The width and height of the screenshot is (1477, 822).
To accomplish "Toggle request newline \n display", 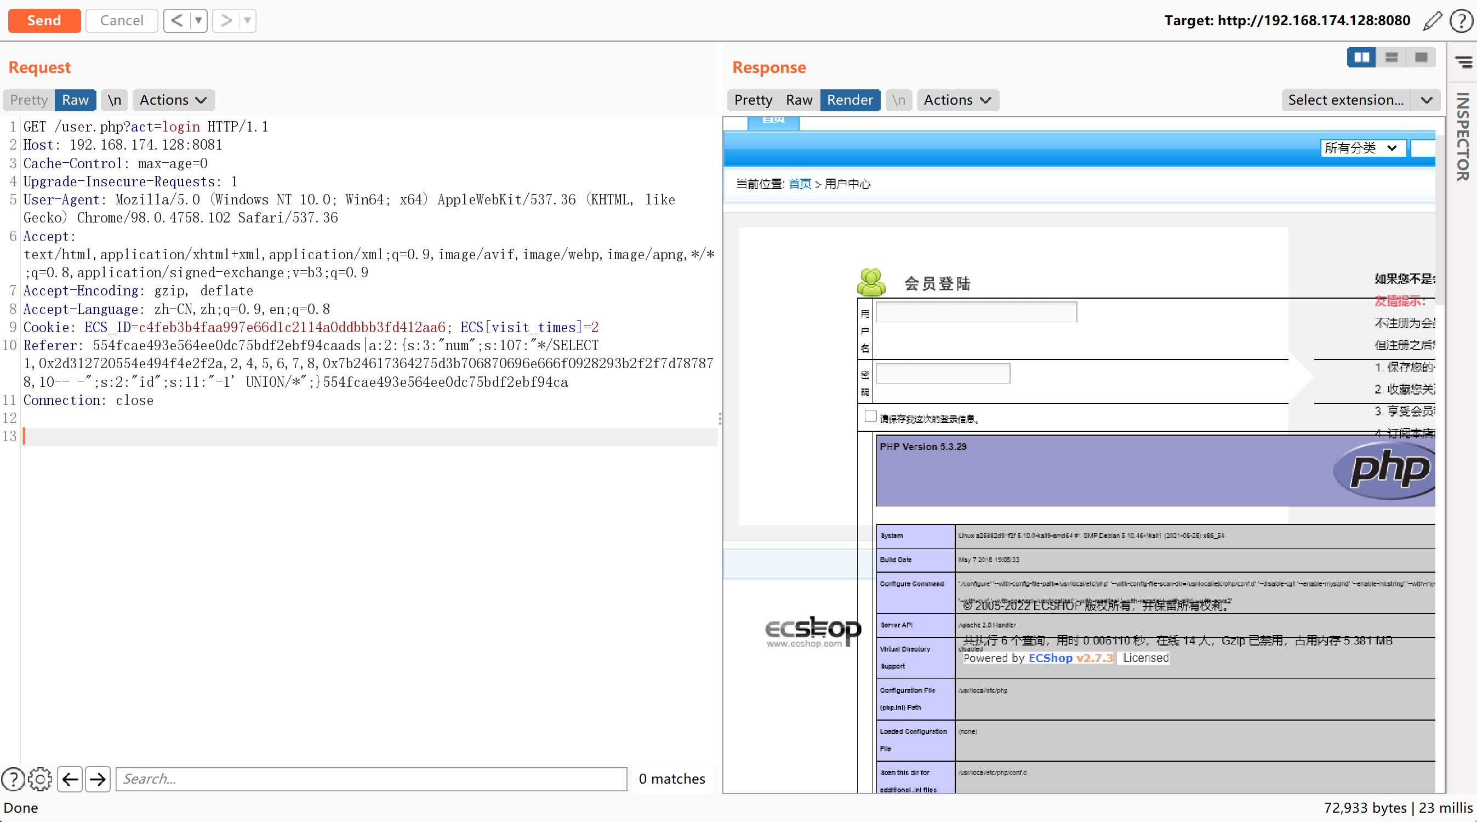I will [x=114, y=100].
